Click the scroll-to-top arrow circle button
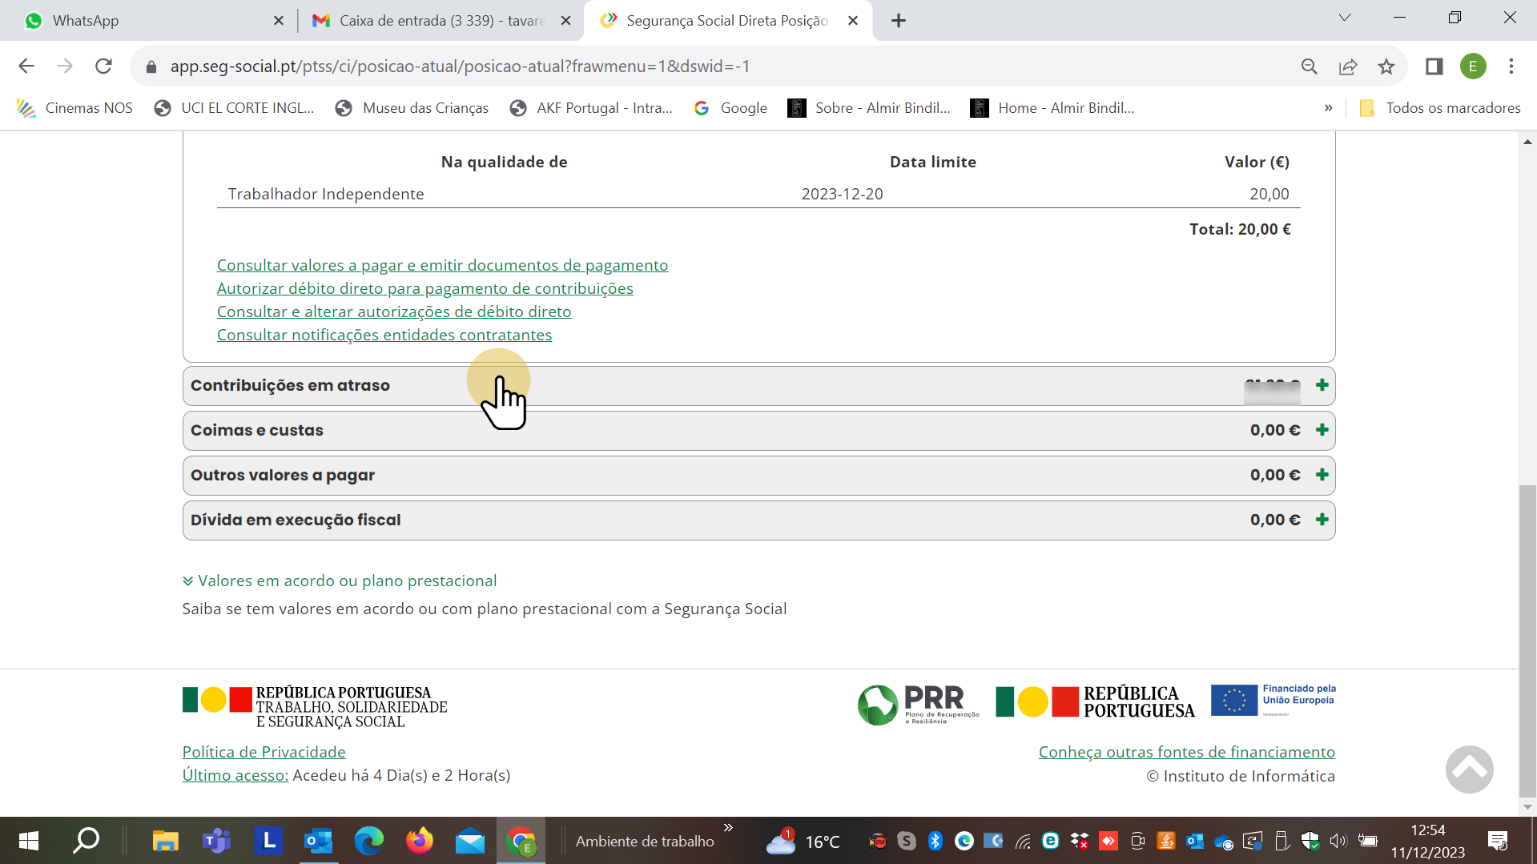The height and width of the screenshot is (864, 1537). pyautogui.click(x=1469, y=770)
